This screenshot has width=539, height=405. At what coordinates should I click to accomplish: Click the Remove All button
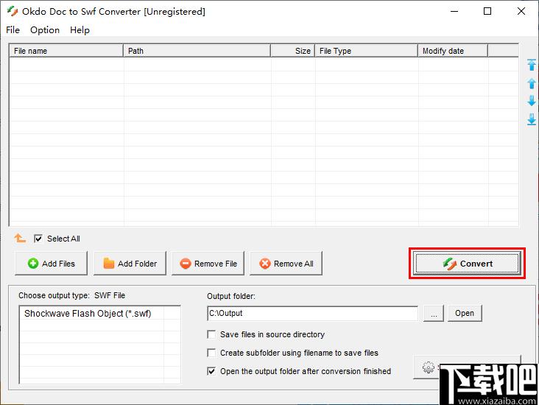(286, 264)
